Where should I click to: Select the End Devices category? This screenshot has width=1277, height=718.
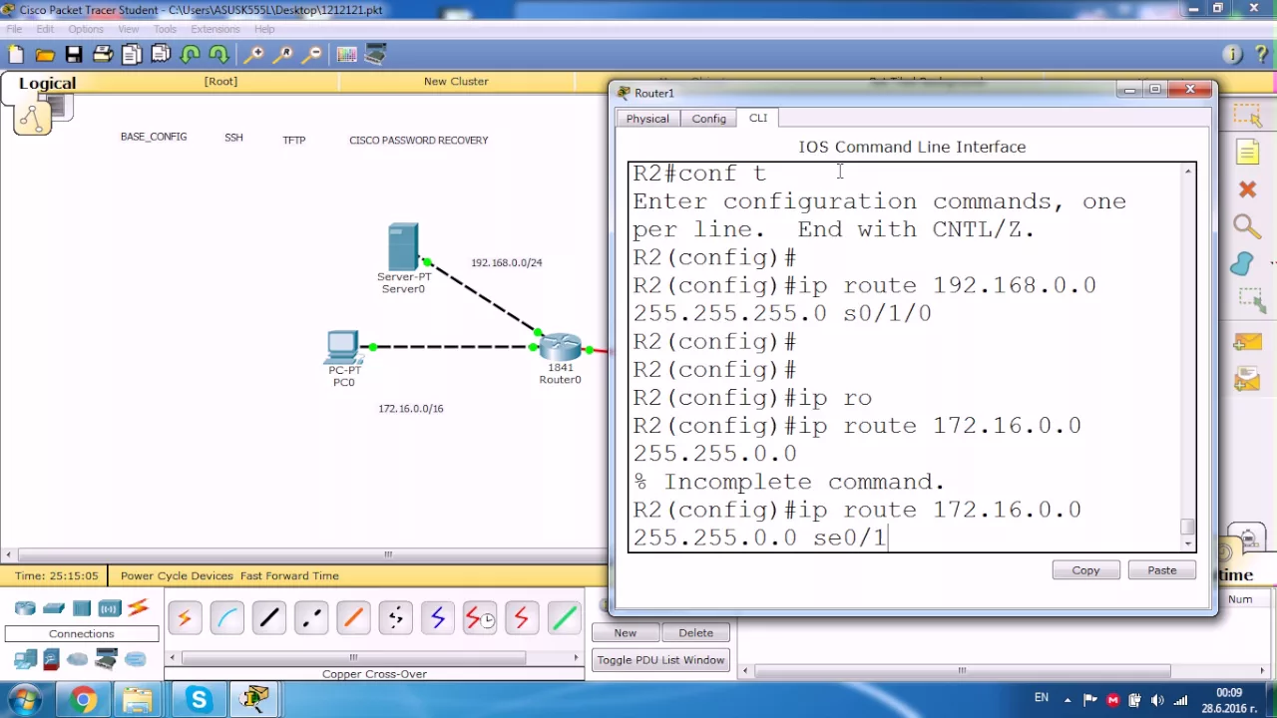point(25,659)
